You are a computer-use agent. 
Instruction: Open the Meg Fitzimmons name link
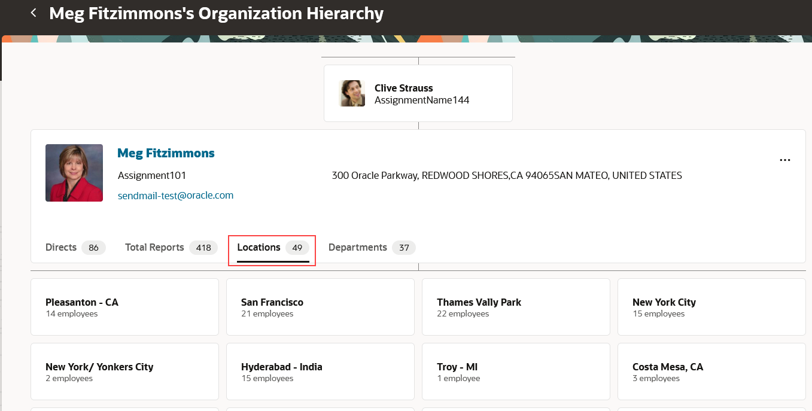(x=166, y=153)
